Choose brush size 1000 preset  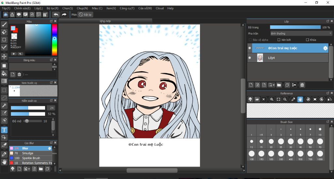tap(320, 155)
